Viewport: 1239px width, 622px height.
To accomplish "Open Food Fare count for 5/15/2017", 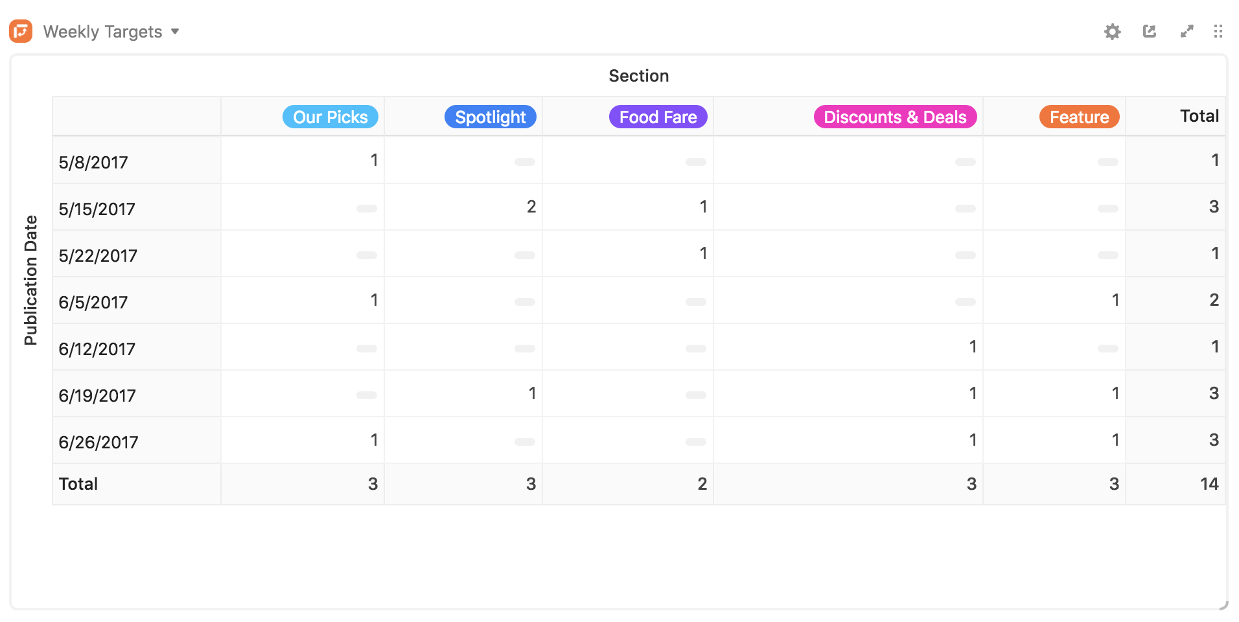I will [703, 207].
